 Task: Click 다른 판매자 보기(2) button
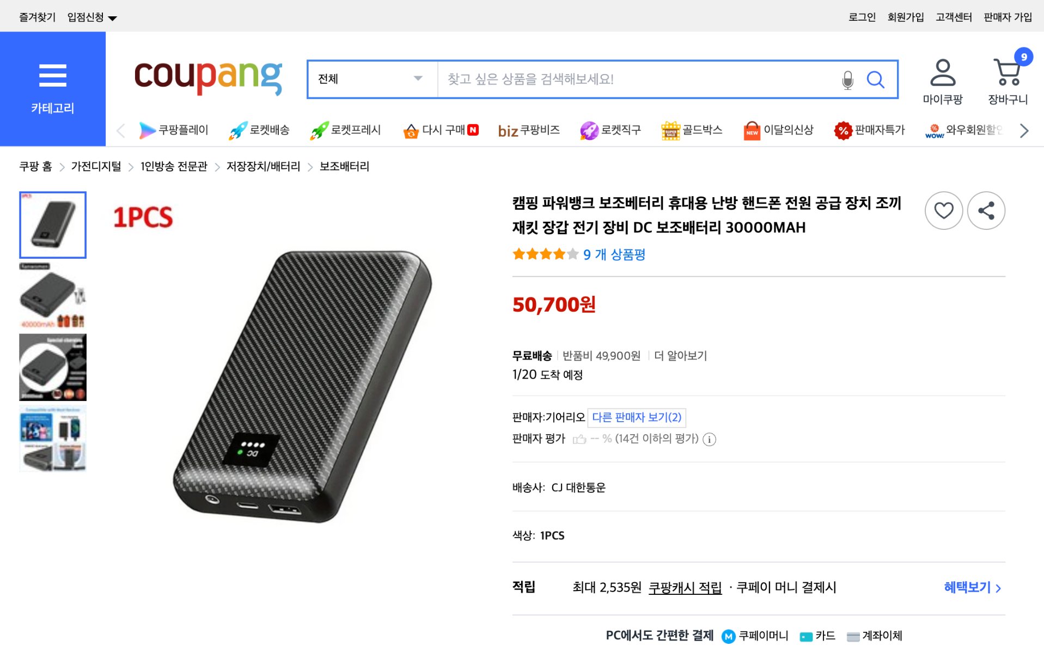638,418
